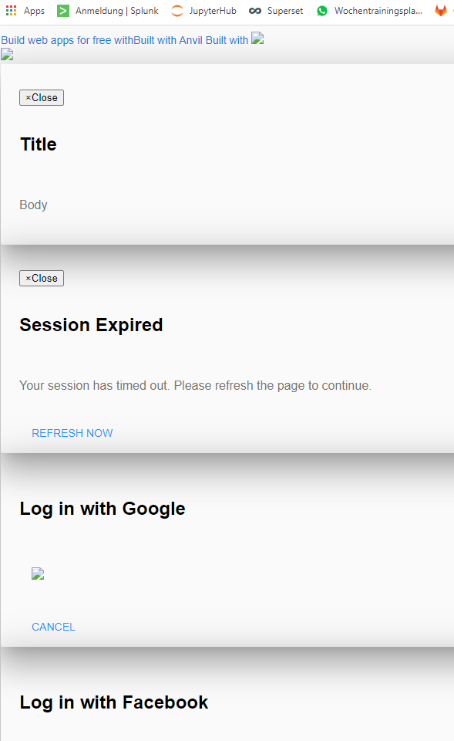Follow the 'Build web apps for free with' link
The height and width of the screenshot is (741, 454).
pos(67,40)
